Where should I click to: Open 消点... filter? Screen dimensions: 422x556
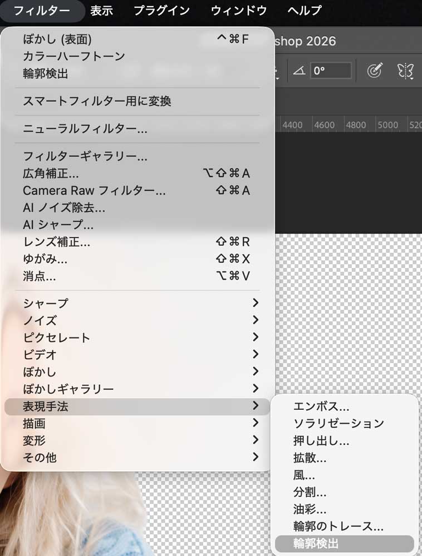click(138, 276)
